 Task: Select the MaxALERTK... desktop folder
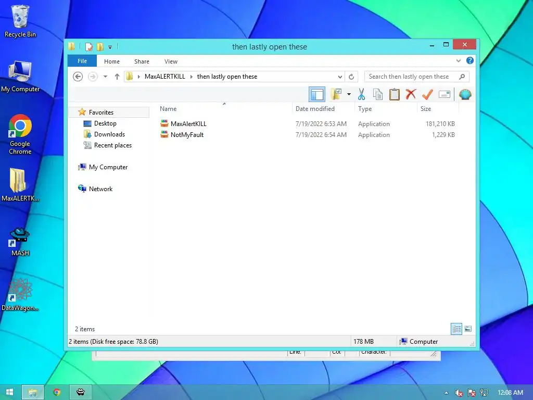point(20,185)
